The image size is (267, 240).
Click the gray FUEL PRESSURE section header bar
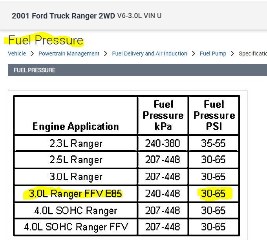pyautogui.click(x=137, y=70)
